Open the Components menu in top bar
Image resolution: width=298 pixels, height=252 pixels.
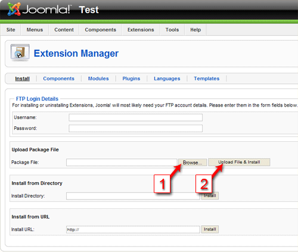click(101, 30)
